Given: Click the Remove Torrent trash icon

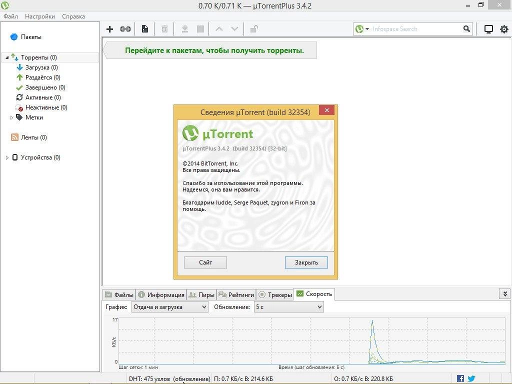Looking at the screenshot, I should 164,29.
